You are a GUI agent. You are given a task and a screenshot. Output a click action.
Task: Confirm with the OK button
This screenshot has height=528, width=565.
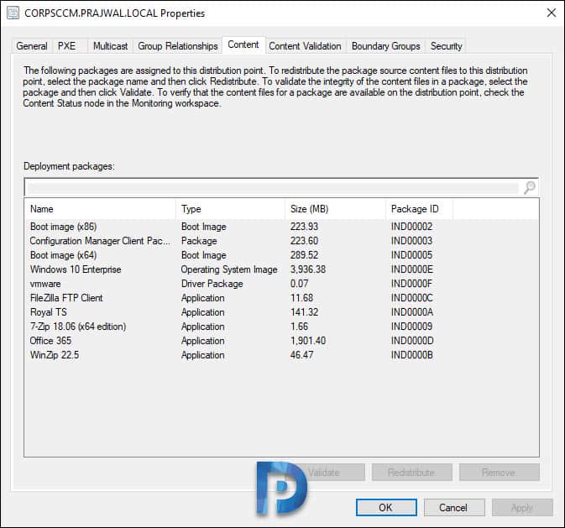pos(386,508)
